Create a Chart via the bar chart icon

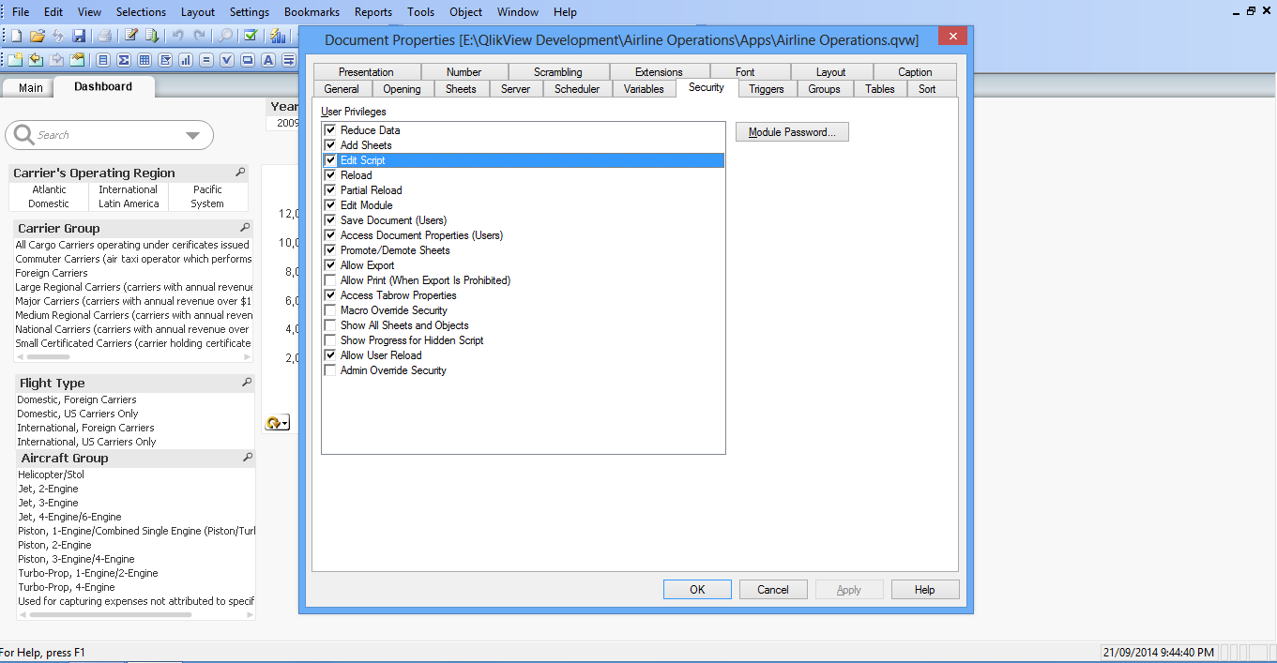[186, 60]
